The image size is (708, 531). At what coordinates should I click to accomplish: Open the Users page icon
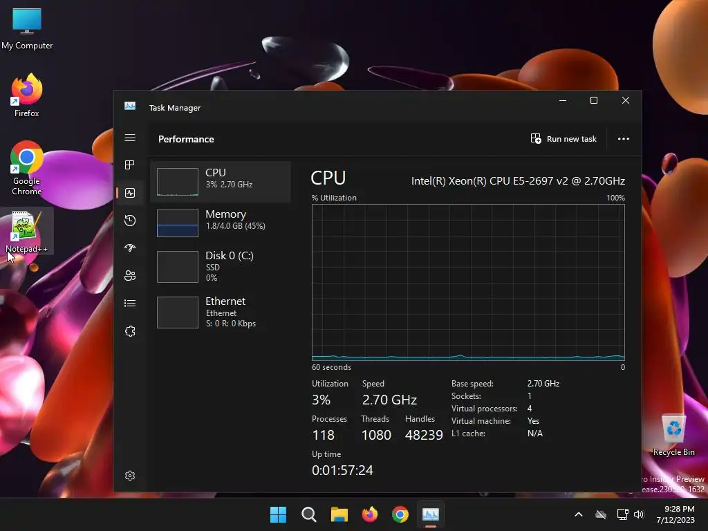click(x=130, y=275)
